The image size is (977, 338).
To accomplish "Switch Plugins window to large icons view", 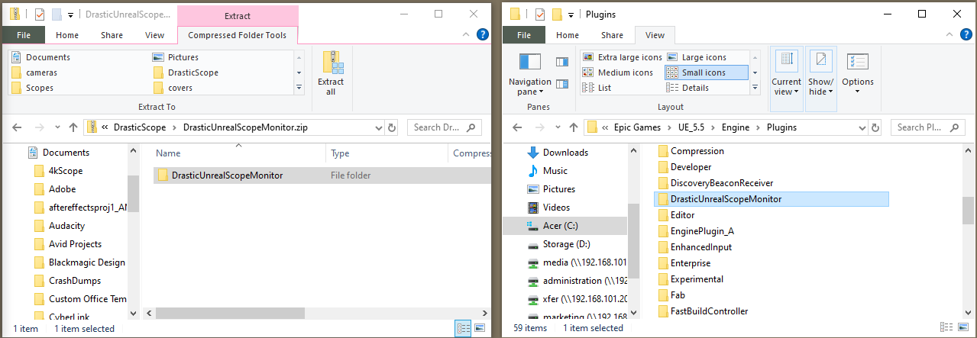I will tap(966, 328).
